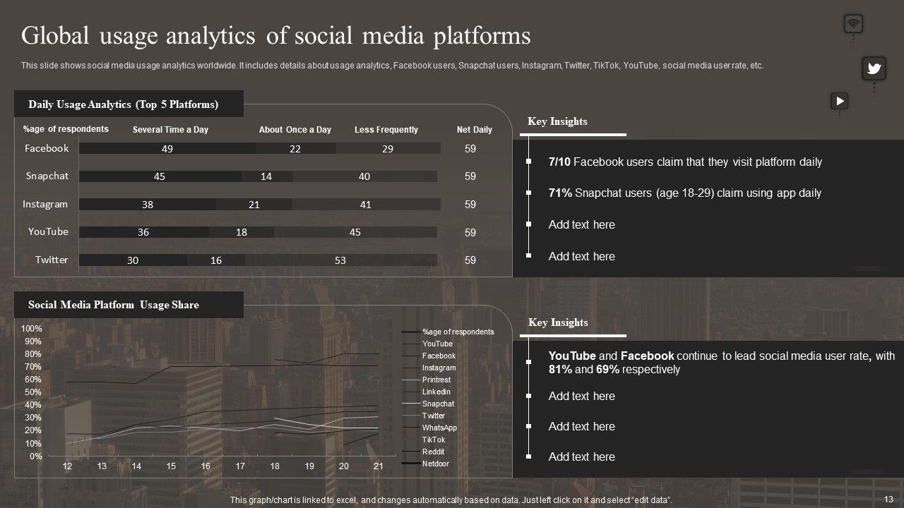Click the 100% label on the chart axis
Image resolution: width=904 pixels, height=508 pixels.
[32, 329]
